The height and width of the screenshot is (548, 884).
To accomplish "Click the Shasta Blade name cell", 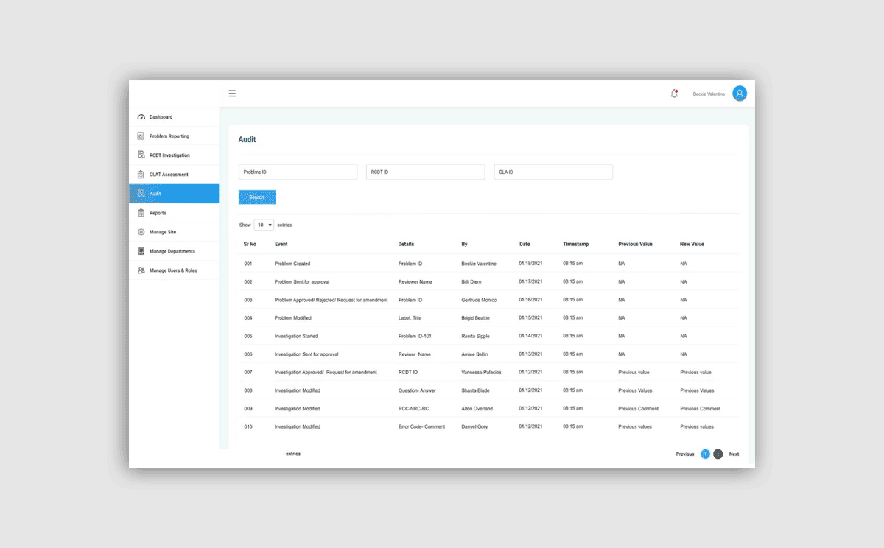I will pos(475,390).
